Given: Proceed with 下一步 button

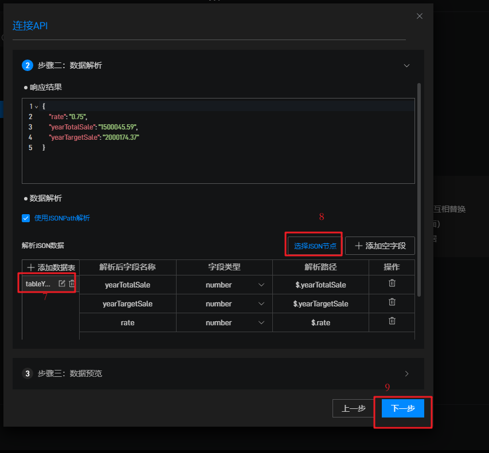Looking at the screenshot, I should pyautogui.click(x=402, y=408).
